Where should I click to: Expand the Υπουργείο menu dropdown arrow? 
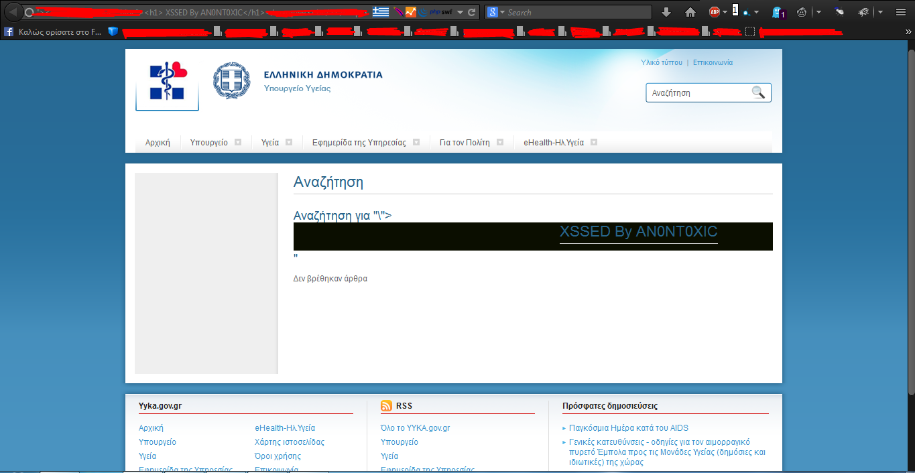point(238,142)
